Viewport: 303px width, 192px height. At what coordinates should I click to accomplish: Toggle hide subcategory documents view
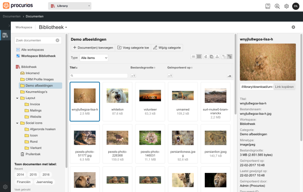[x=224, y=57]
